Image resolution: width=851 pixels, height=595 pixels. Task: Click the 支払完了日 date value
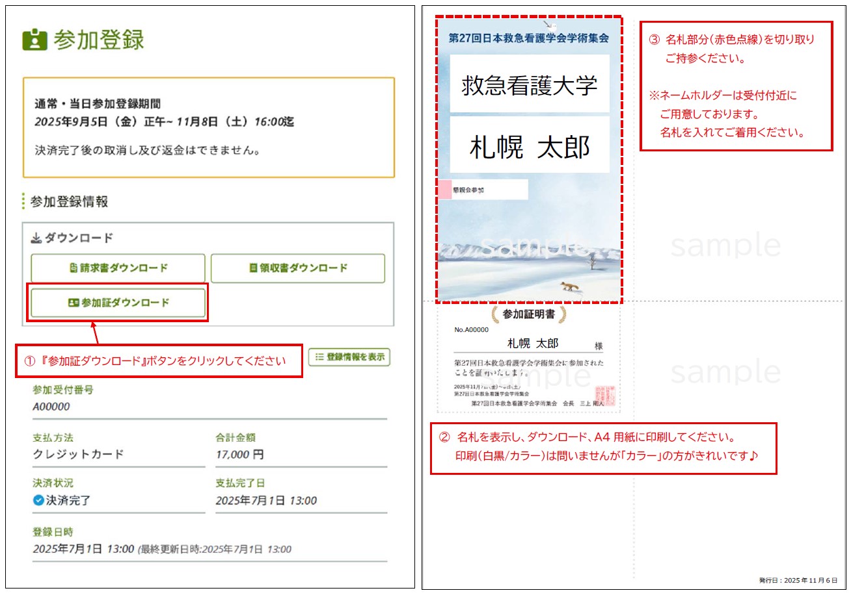(266, 501)
